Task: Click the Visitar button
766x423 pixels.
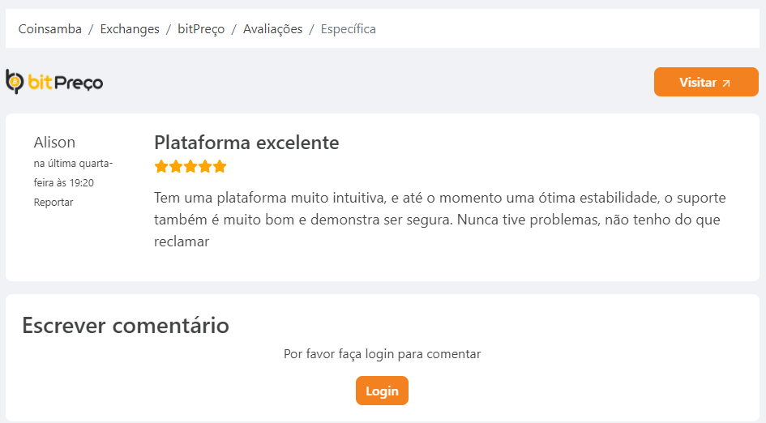Action: pyautogui.click(x=706, y=82)
